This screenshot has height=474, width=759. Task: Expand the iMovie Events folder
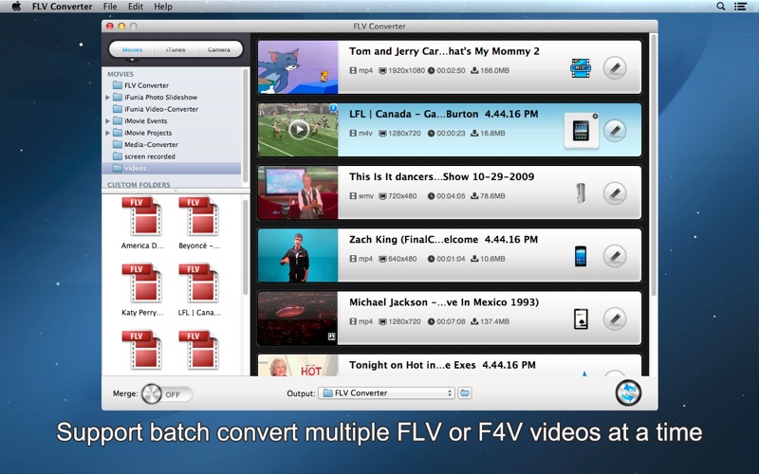(x=107, y=121)
